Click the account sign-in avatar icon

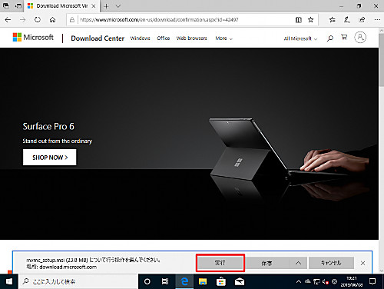360,38
